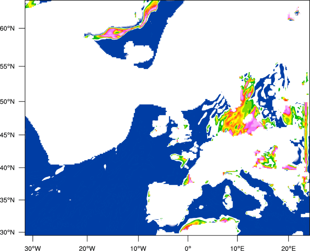Click the 55°N latitude label
The image size is (310, 251).
click(7, 66)
